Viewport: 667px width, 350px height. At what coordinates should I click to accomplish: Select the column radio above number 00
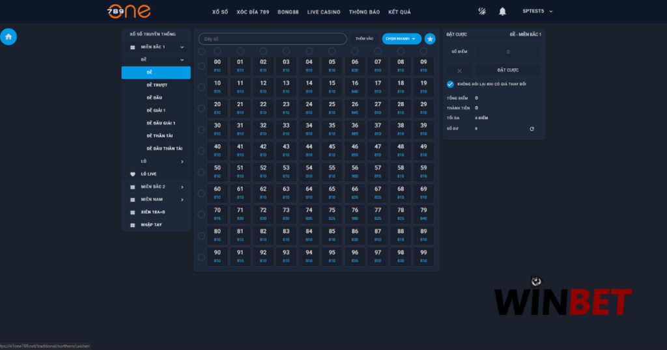(x=218, y=51)
